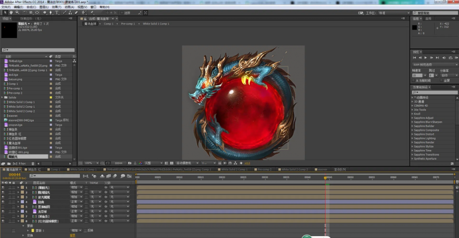Click the timeline current time 00044
459x238 pixels.
click(x=15, y=175)
